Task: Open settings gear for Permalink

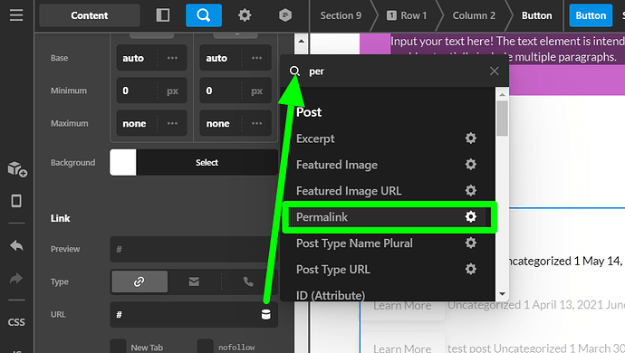Action: [471, 216]
